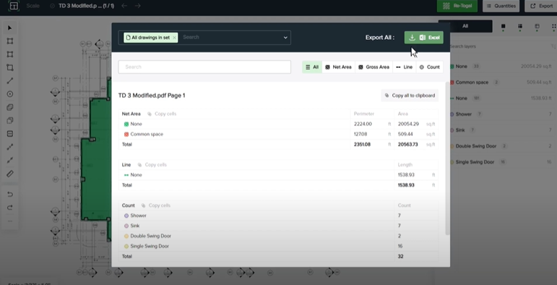The image size is (557, 285).
Task: Remove All drawings in set filter tag
Action: [x=174, y=38]
